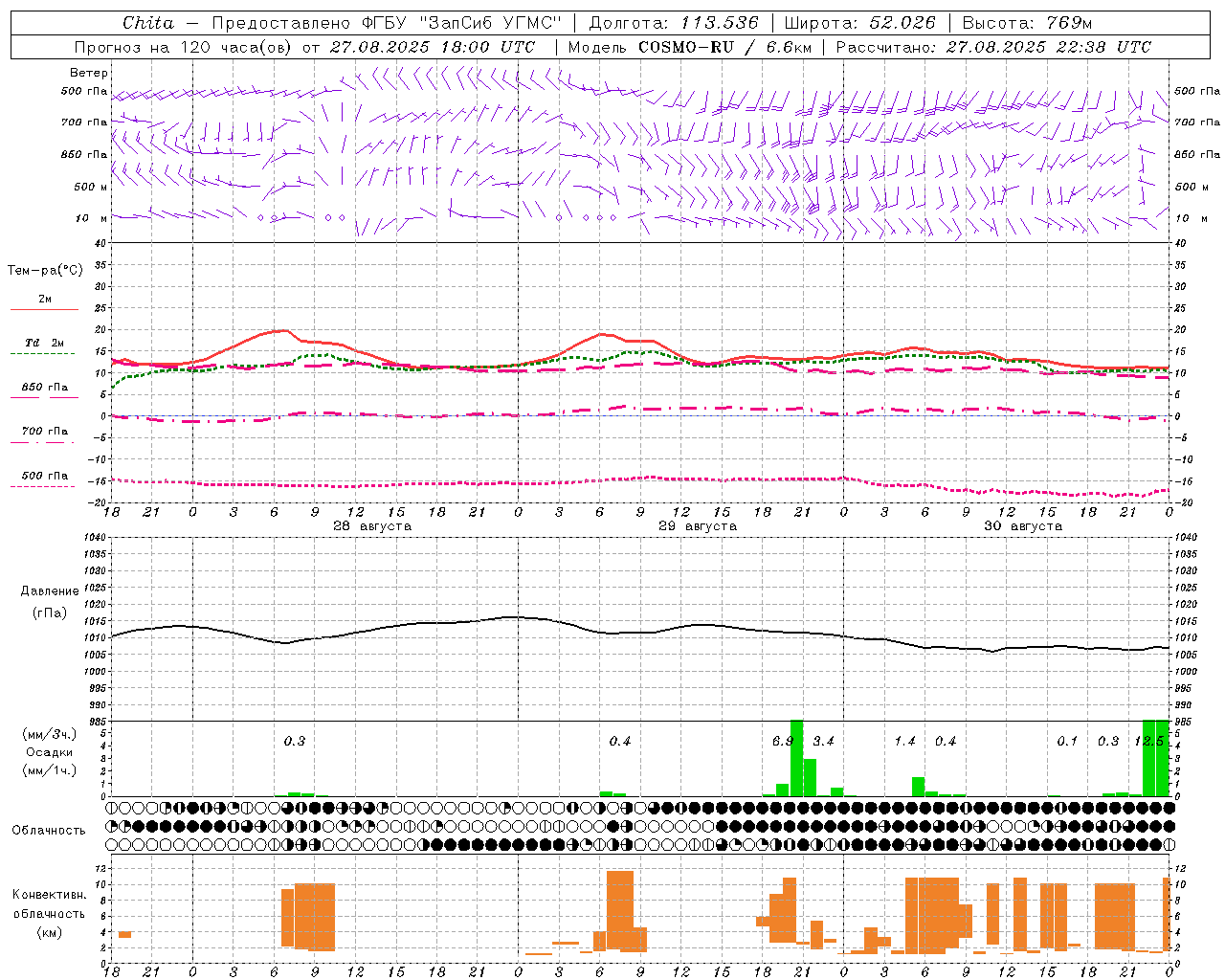
Task: Click the "Высота: 769м" header value
Action: (1027, 23)
